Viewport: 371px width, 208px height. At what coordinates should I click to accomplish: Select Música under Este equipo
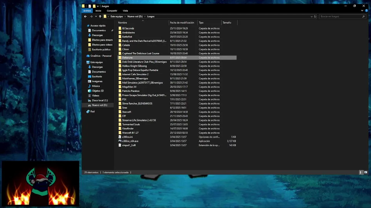(x=96, y=86)
